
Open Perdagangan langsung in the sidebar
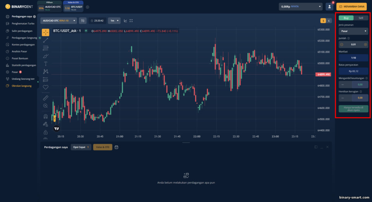point(24,38)
